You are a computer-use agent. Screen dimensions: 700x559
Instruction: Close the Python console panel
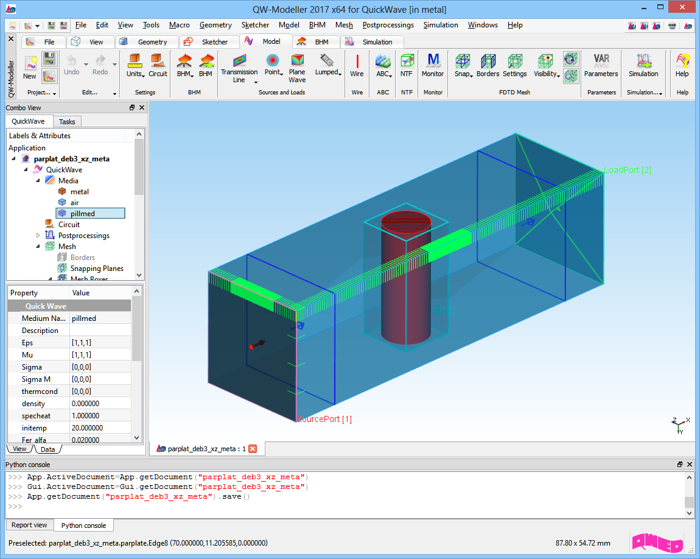click(690, 465)
